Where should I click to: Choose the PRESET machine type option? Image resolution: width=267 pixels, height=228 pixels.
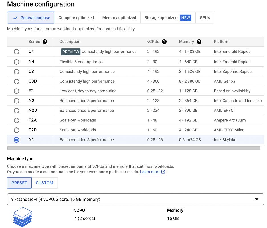[19, 183]
